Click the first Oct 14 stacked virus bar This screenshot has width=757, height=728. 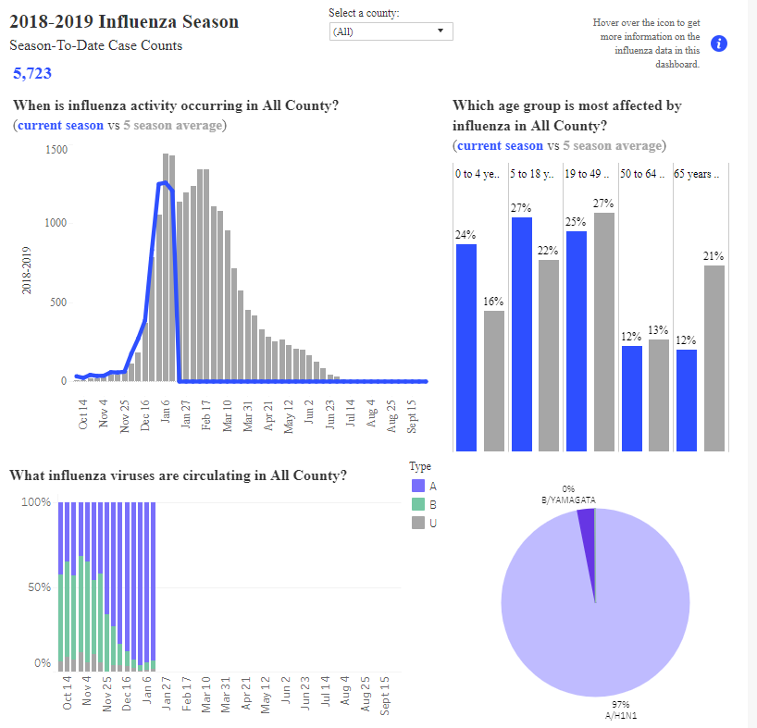(x=61, y=586)
